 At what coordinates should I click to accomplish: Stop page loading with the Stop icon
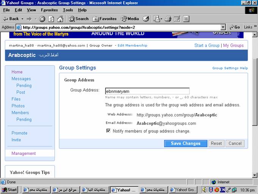coord(42,19)
